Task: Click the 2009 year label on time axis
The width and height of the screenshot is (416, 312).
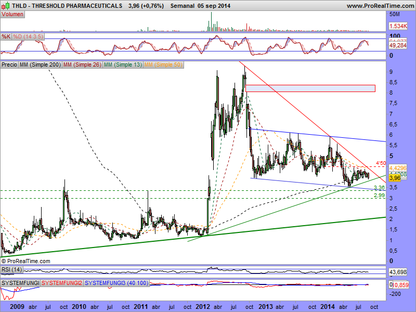Action: pyautogui.click(x=17, y=307)
